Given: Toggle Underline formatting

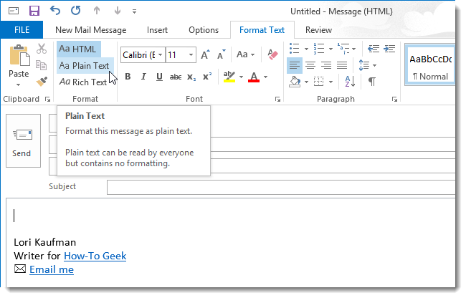Looking at the screenshot, I should pyautogui.click(x=159, y=77).
